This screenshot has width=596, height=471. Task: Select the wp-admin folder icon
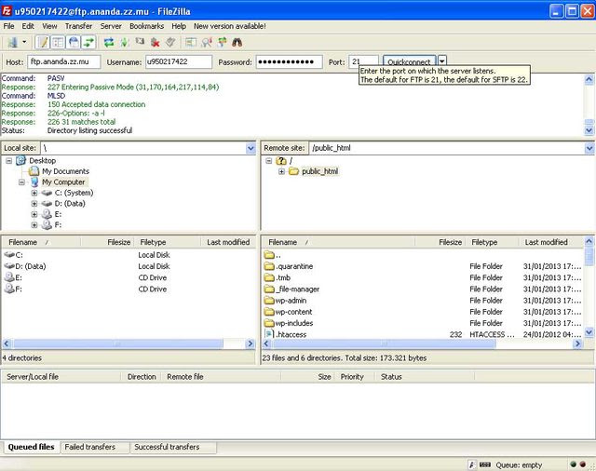click(269, 300)
